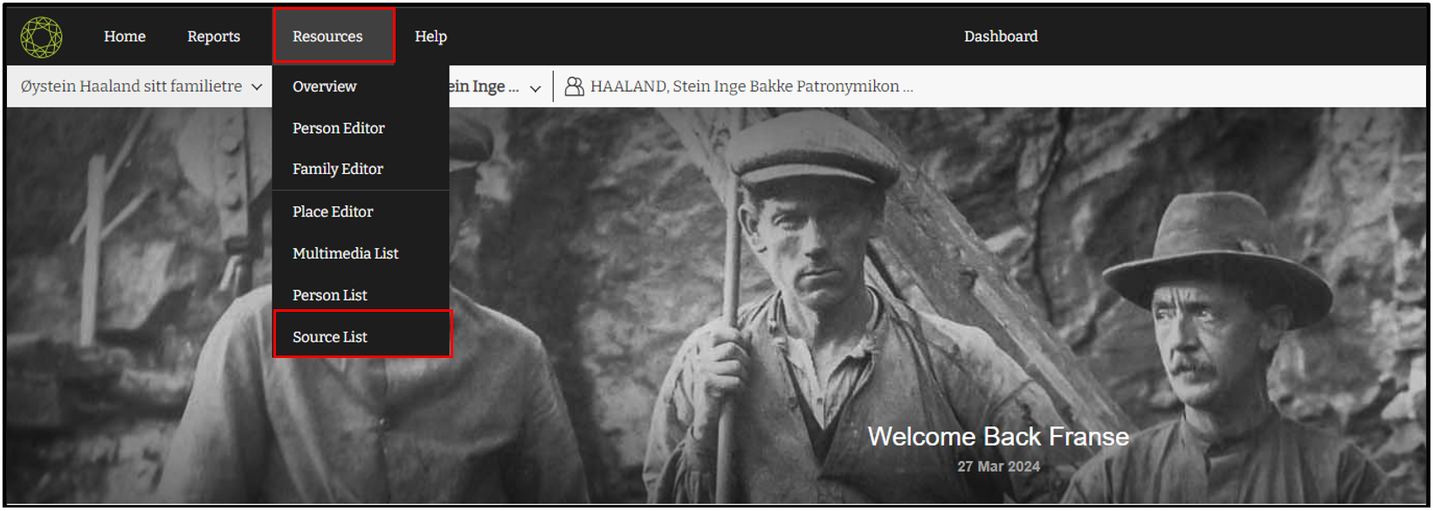This screenshot has width=1433, height=511.
Task: Click the Welcome Back Franse heading
Action: coord(998,437)
